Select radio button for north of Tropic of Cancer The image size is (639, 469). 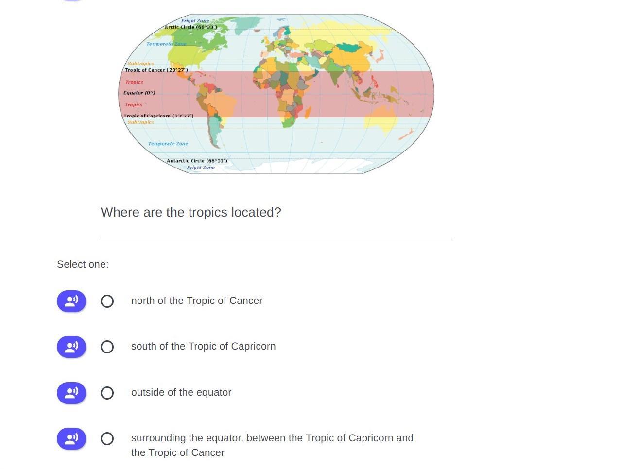[x=107, y=301]
